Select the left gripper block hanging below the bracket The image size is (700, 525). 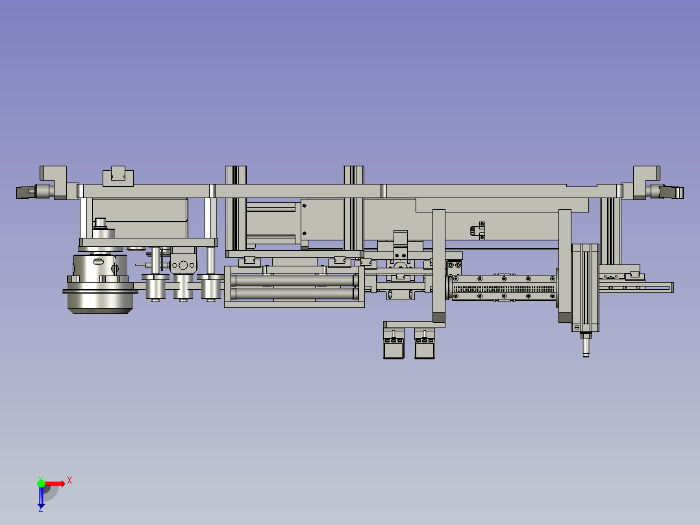394,344
